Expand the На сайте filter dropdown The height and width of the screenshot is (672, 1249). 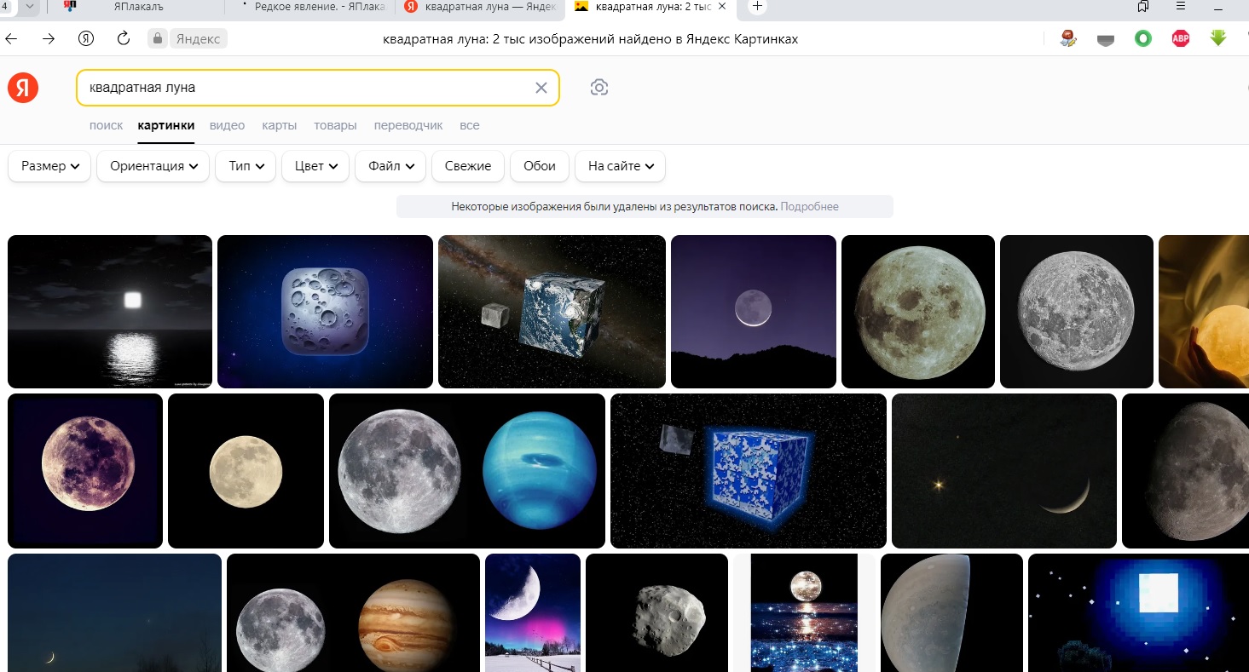[x=621, y=166]
